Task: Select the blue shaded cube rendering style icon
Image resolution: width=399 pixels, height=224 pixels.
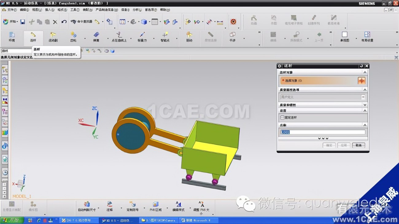Action: [x=144, y=22]
